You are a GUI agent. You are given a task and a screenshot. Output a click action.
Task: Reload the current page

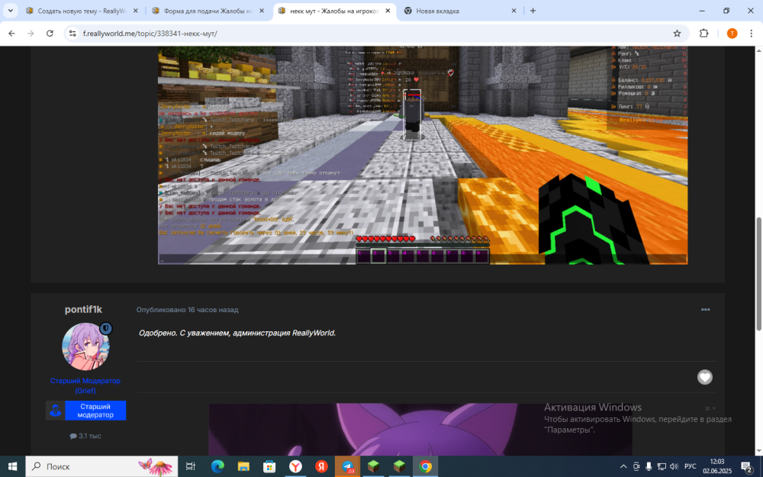click(x=50, y=33)
